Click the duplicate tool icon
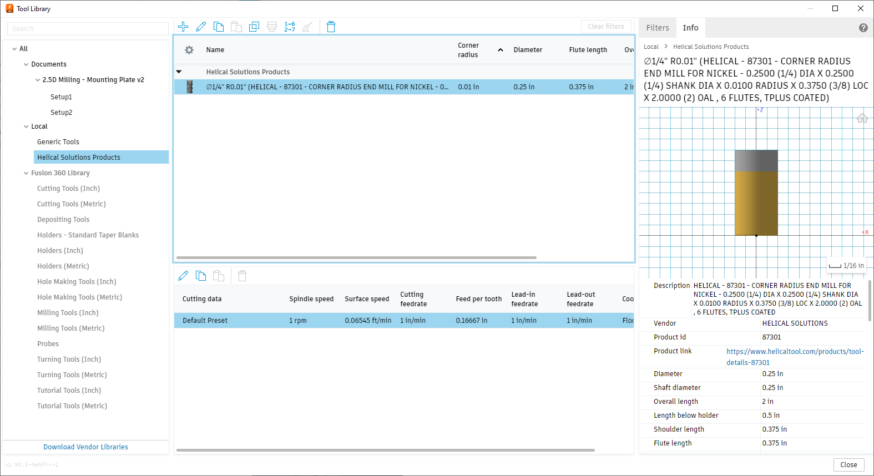Viewport: 874px width, 476px height. pos(254,27)
